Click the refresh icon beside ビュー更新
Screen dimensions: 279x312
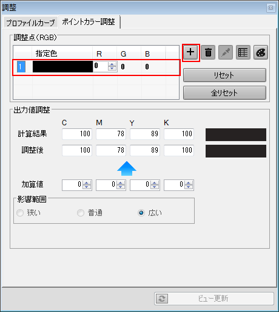coord(162,299)
